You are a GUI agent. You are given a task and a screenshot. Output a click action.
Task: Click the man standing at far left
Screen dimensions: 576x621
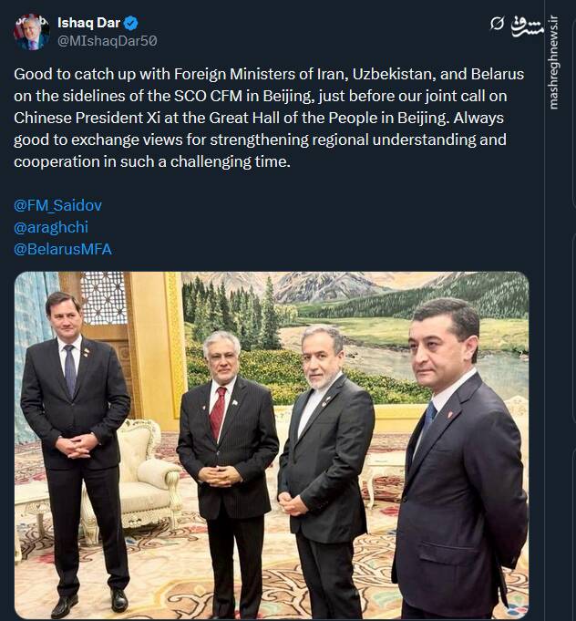tap(75, 438)
